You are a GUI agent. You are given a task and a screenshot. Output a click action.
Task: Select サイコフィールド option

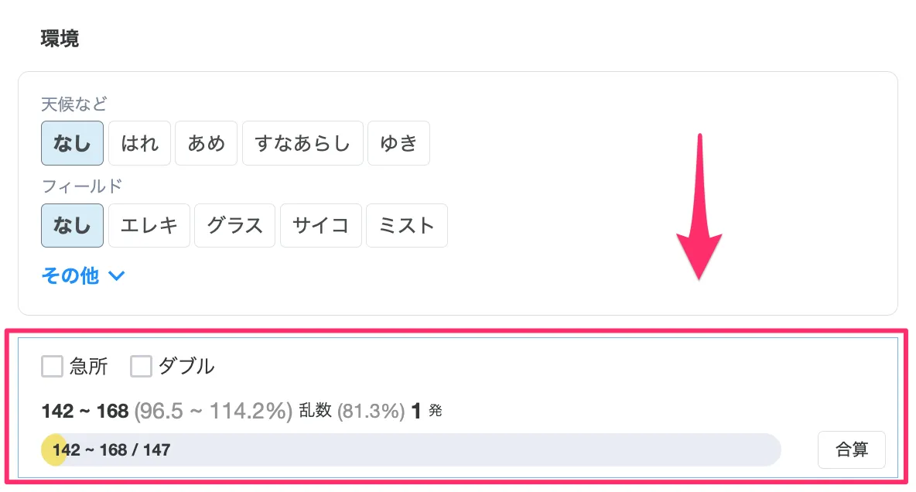click(320, 225)
